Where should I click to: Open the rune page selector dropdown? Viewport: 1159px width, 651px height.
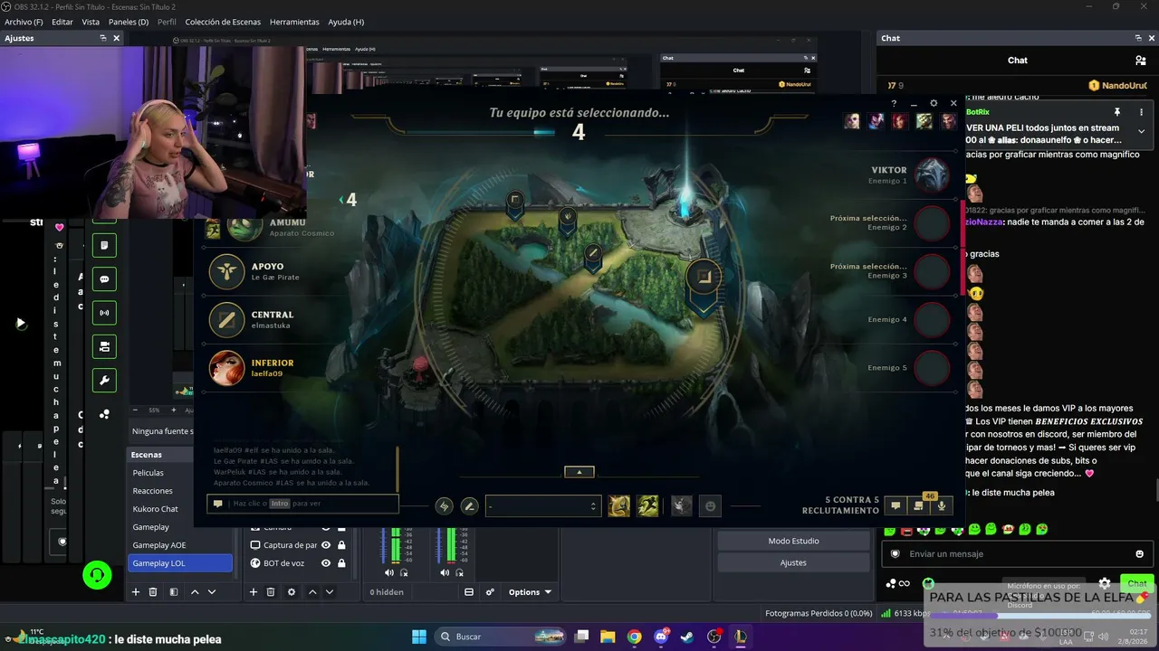click(543, 506)
